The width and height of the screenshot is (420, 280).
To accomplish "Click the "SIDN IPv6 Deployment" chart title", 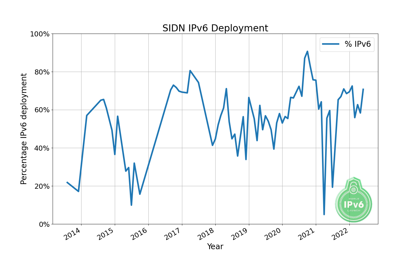I will [x=215, y=28].
